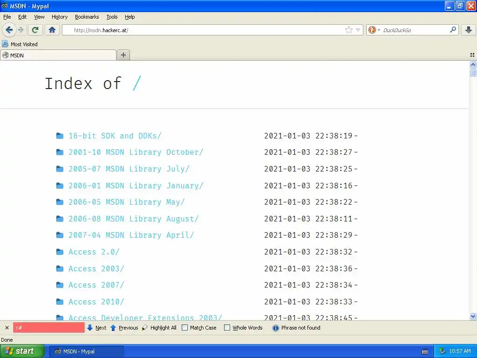The height and width of the screenshot is (358, 477).
Task: Open 2007-04 MSDN Library April link
Action: click(x=131, y=235)
